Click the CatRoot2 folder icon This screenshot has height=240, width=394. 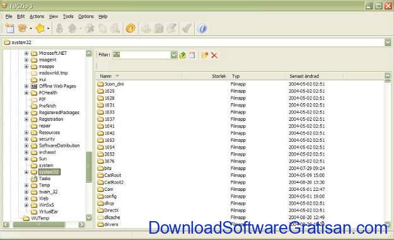pos(100,182)
